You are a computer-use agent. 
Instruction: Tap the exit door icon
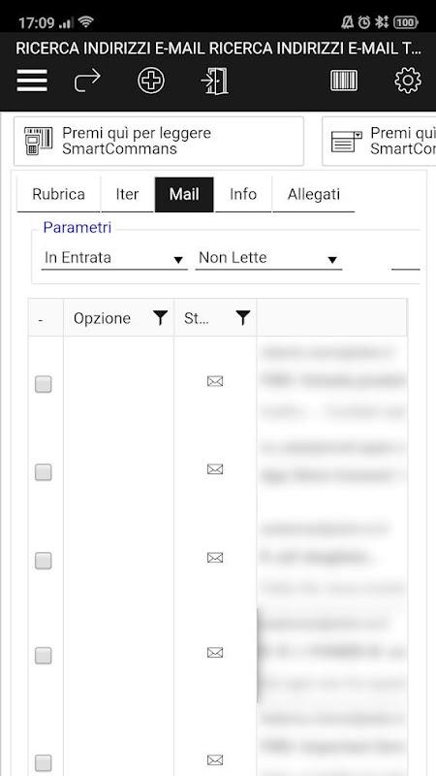[x=215, y=81]
